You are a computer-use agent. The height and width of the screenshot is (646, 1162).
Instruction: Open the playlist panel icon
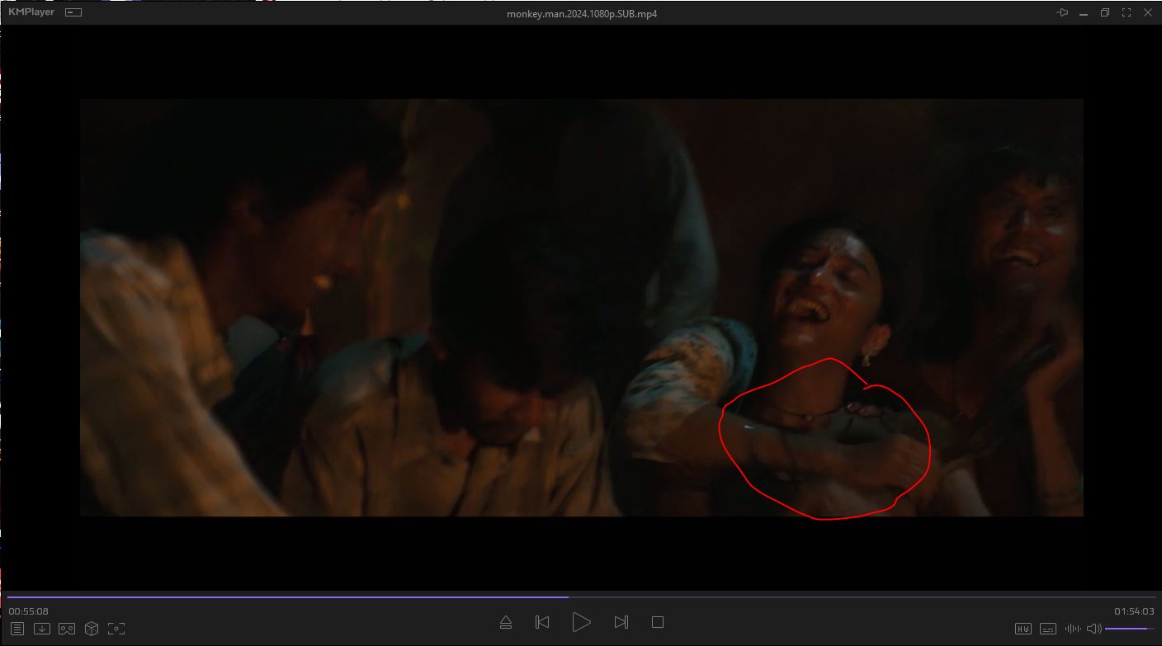[17, 629]
